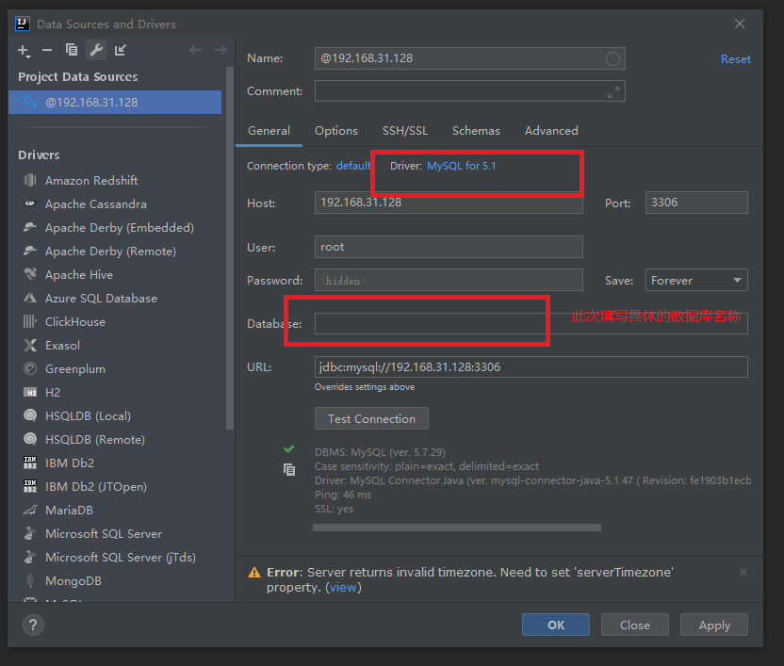The height and width of the screenshot is (666, 784).
Task: Open the arrow under the add button
Action: point(28,57)
